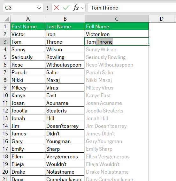The width and height of the screenshot is (176, 181).
Task: Click the Full Name header cell
Action: pos(117,26)
